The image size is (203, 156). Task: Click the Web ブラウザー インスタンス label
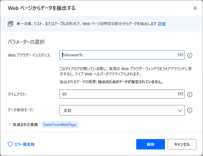point(29,55)
